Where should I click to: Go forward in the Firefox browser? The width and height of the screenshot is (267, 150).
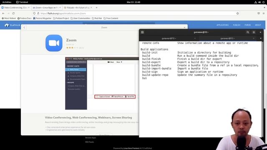[8, 13]
